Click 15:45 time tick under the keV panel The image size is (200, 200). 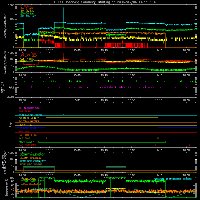point(104,50)
